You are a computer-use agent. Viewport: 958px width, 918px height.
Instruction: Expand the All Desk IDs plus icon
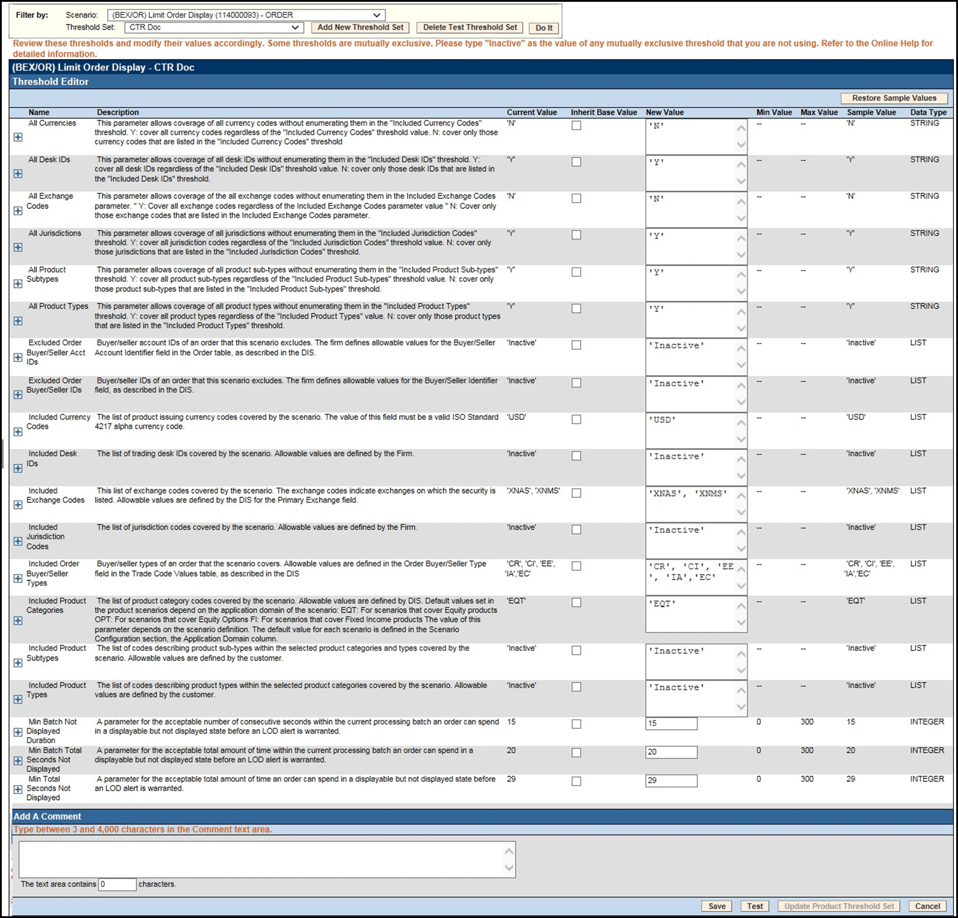[x=18, y=173]
